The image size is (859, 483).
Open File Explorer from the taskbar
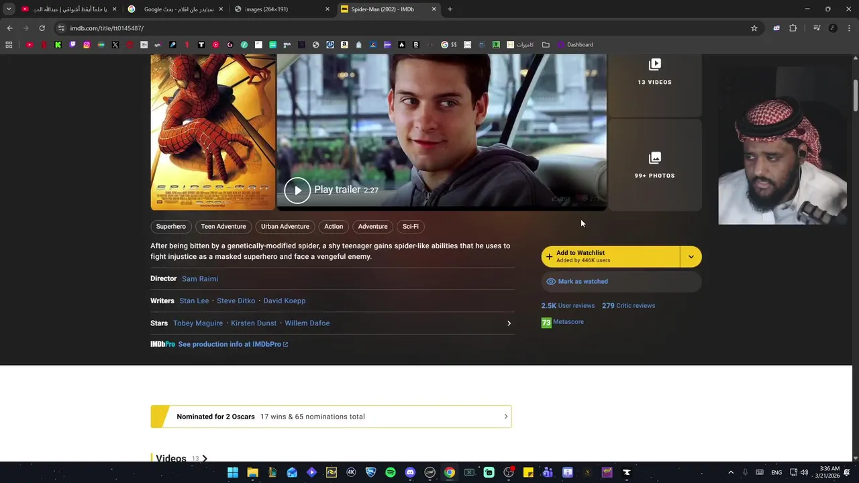[252, 472]
